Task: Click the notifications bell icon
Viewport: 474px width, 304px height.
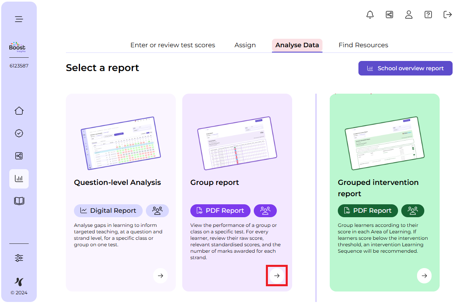Action: pyautogui.click(x=370, y=15)
